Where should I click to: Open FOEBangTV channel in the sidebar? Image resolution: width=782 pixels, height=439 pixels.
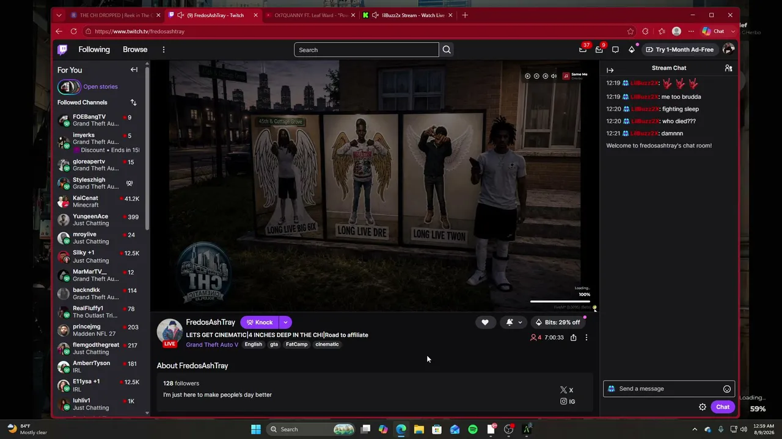[x=100, y=120]
